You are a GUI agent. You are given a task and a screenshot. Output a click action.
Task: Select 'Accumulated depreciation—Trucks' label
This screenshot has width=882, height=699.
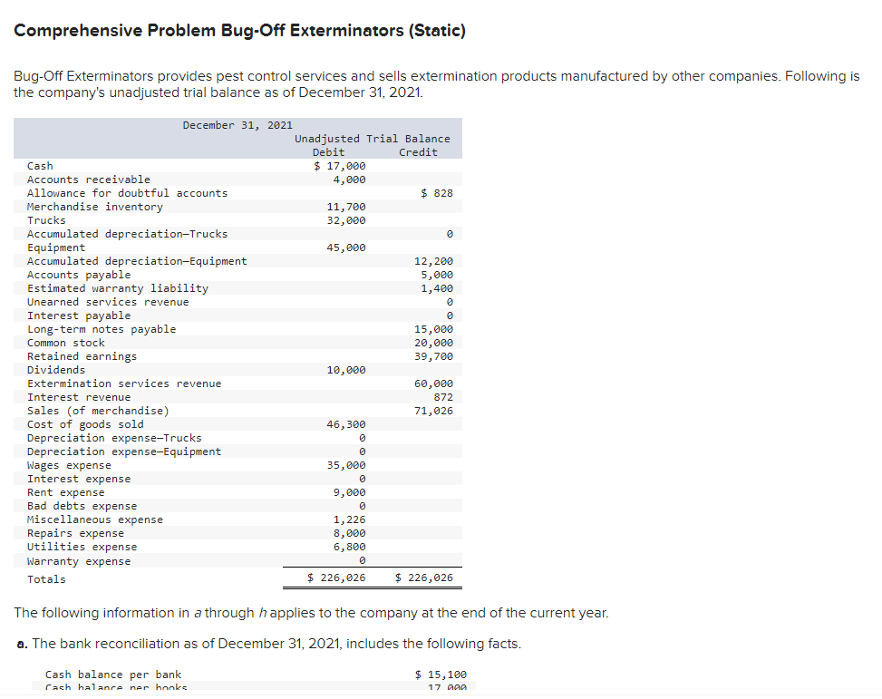[127, 234]
